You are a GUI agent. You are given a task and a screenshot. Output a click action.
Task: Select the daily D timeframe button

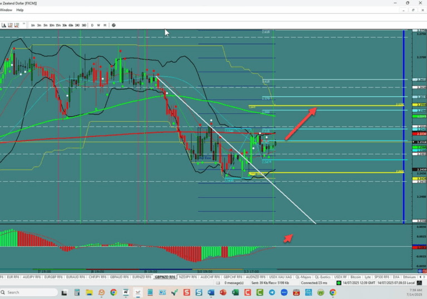click(92, 26)
